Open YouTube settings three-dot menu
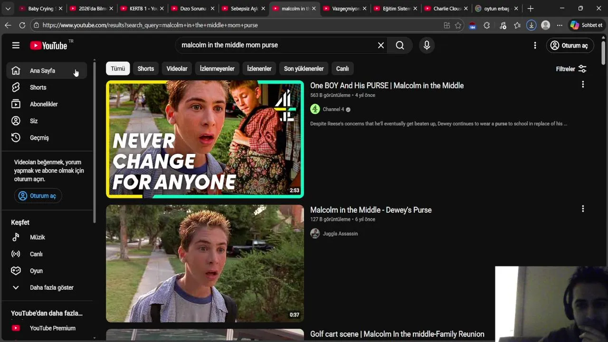 (535, 45)
